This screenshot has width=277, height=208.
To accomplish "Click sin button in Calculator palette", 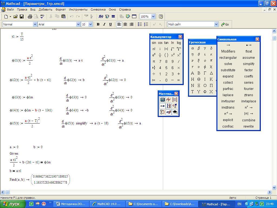I will (x=154, y=43).
